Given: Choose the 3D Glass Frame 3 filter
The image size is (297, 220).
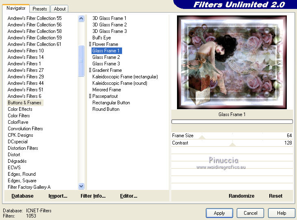Looking at the screenshot, I should click(x=109, y=31).
